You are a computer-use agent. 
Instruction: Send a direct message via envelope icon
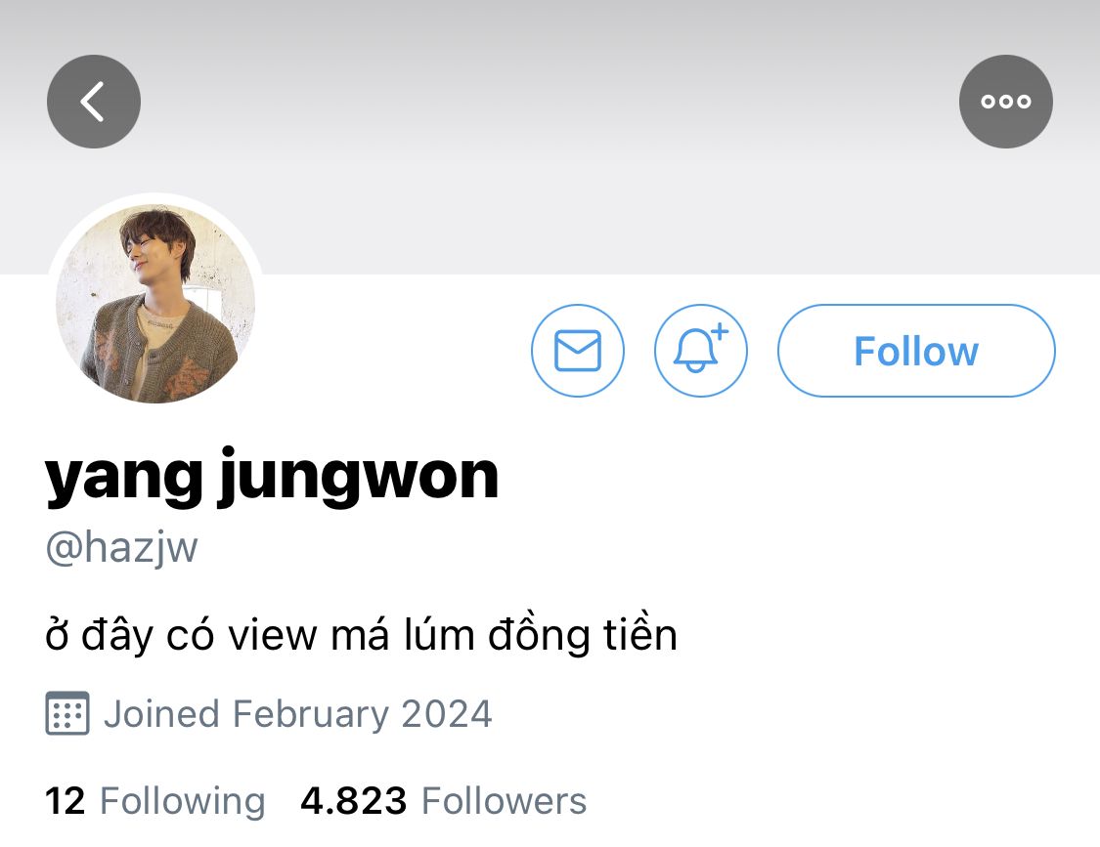577,351
